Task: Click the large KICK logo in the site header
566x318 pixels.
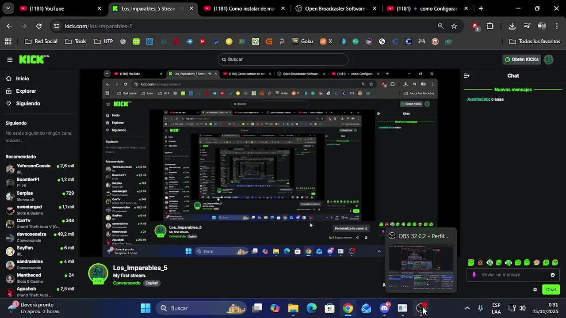Action: [34, 60]
